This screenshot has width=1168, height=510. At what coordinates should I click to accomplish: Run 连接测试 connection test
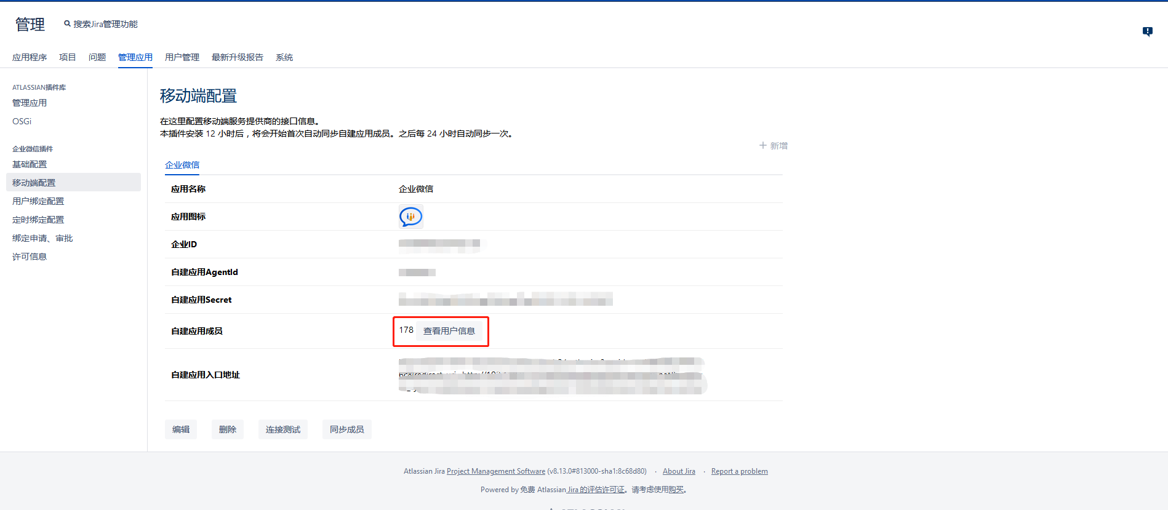(x=282, y=429)
